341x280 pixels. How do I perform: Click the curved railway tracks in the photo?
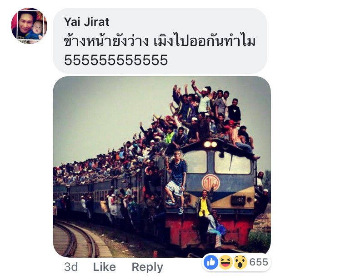coord(76,239)
